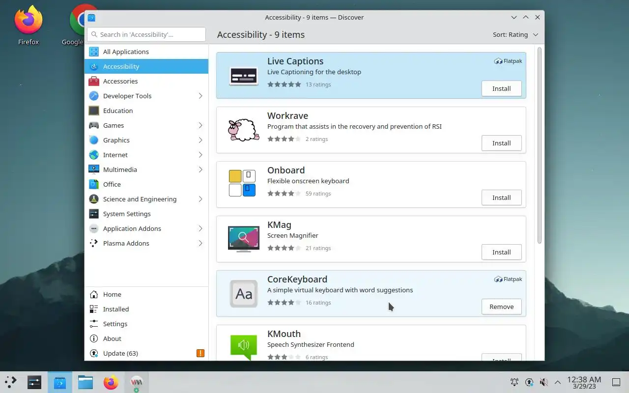Click the muted volume tray icon

tap(543, 382)
